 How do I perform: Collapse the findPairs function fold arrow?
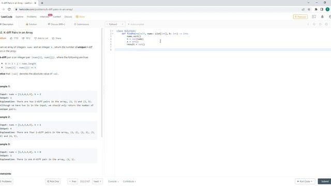pos(113,34)
